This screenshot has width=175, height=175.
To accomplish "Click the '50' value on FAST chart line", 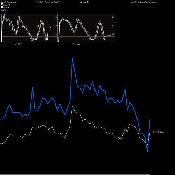I will (x=50, y=27).
